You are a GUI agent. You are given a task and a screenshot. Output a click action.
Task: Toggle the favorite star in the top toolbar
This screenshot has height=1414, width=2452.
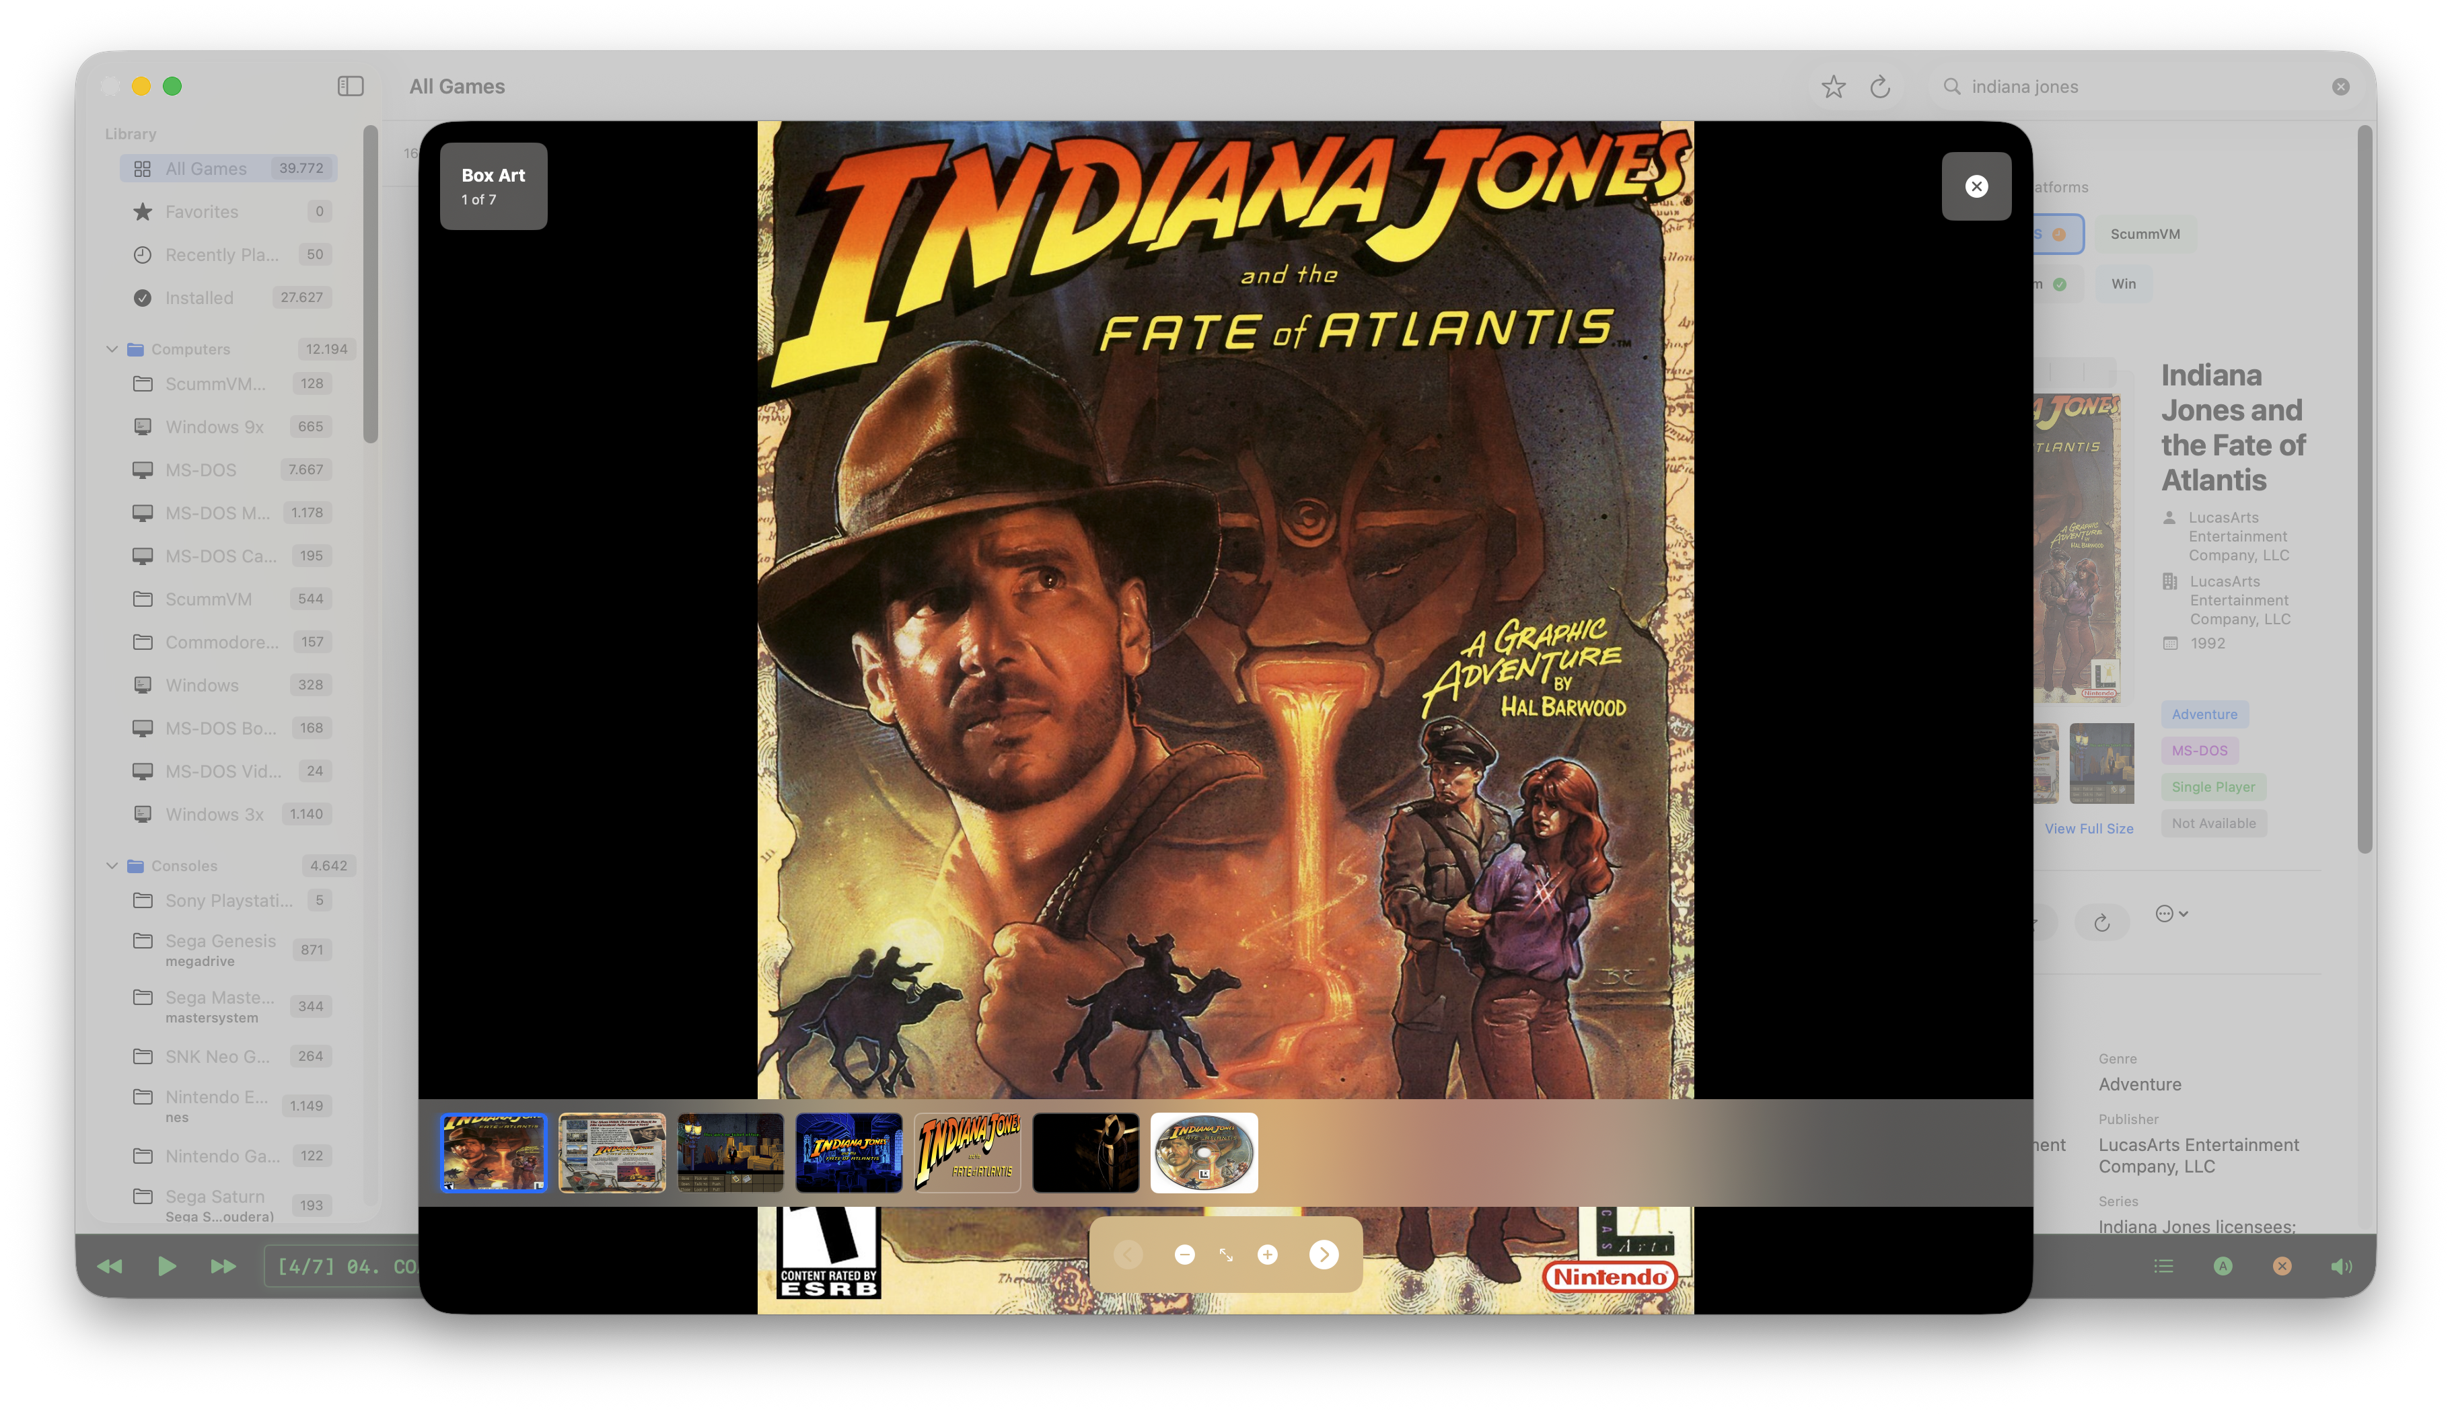tap(1834, 85)
